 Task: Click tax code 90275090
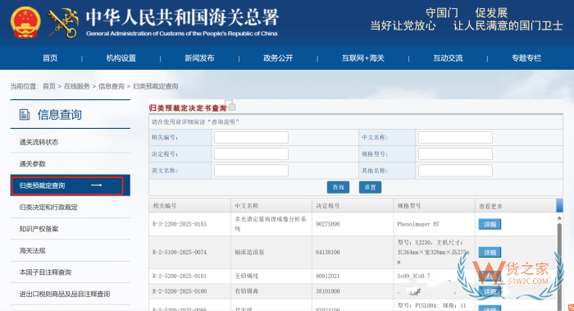tap(328, 224)
